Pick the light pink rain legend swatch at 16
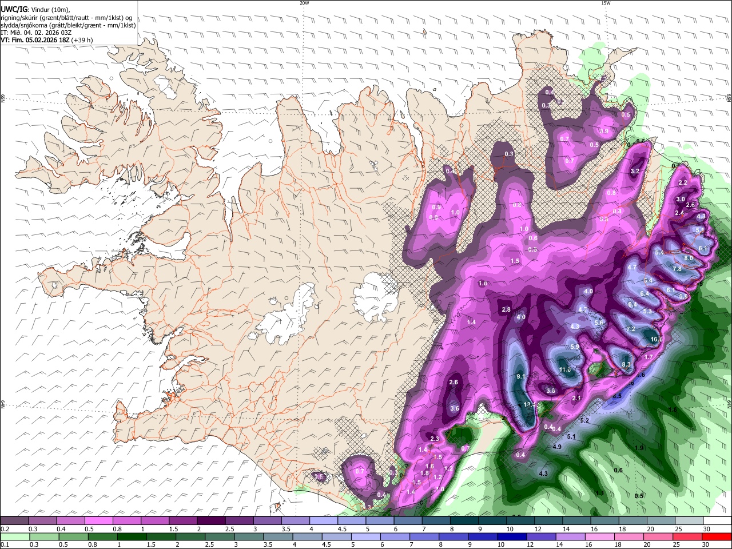 coord(600,536)
